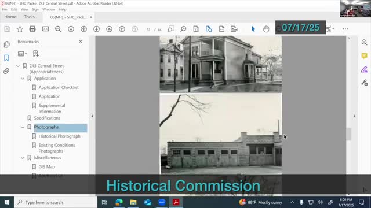This screenshot has width=371, height=208.
Task: Close the SHC_Pack document tab
Action: pos(91,17)
